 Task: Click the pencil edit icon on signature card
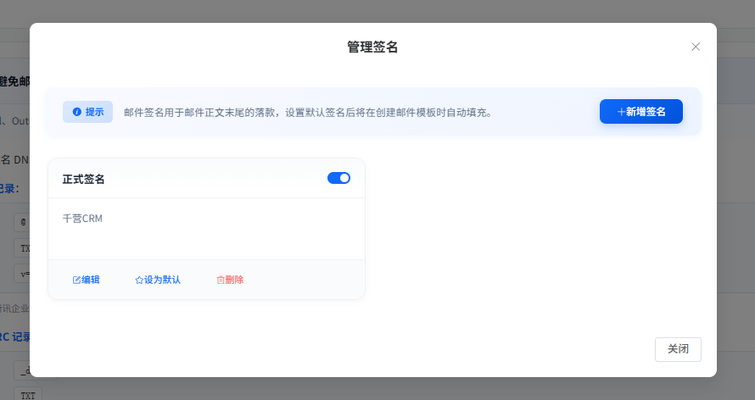pos(76,280)
